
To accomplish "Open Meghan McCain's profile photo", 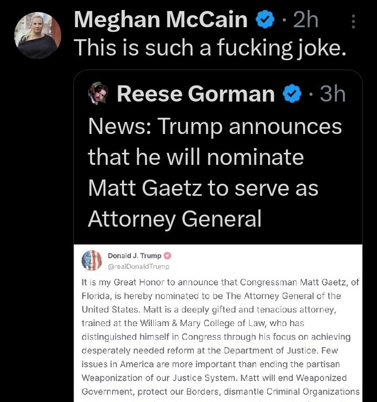I will coord(37,35).
